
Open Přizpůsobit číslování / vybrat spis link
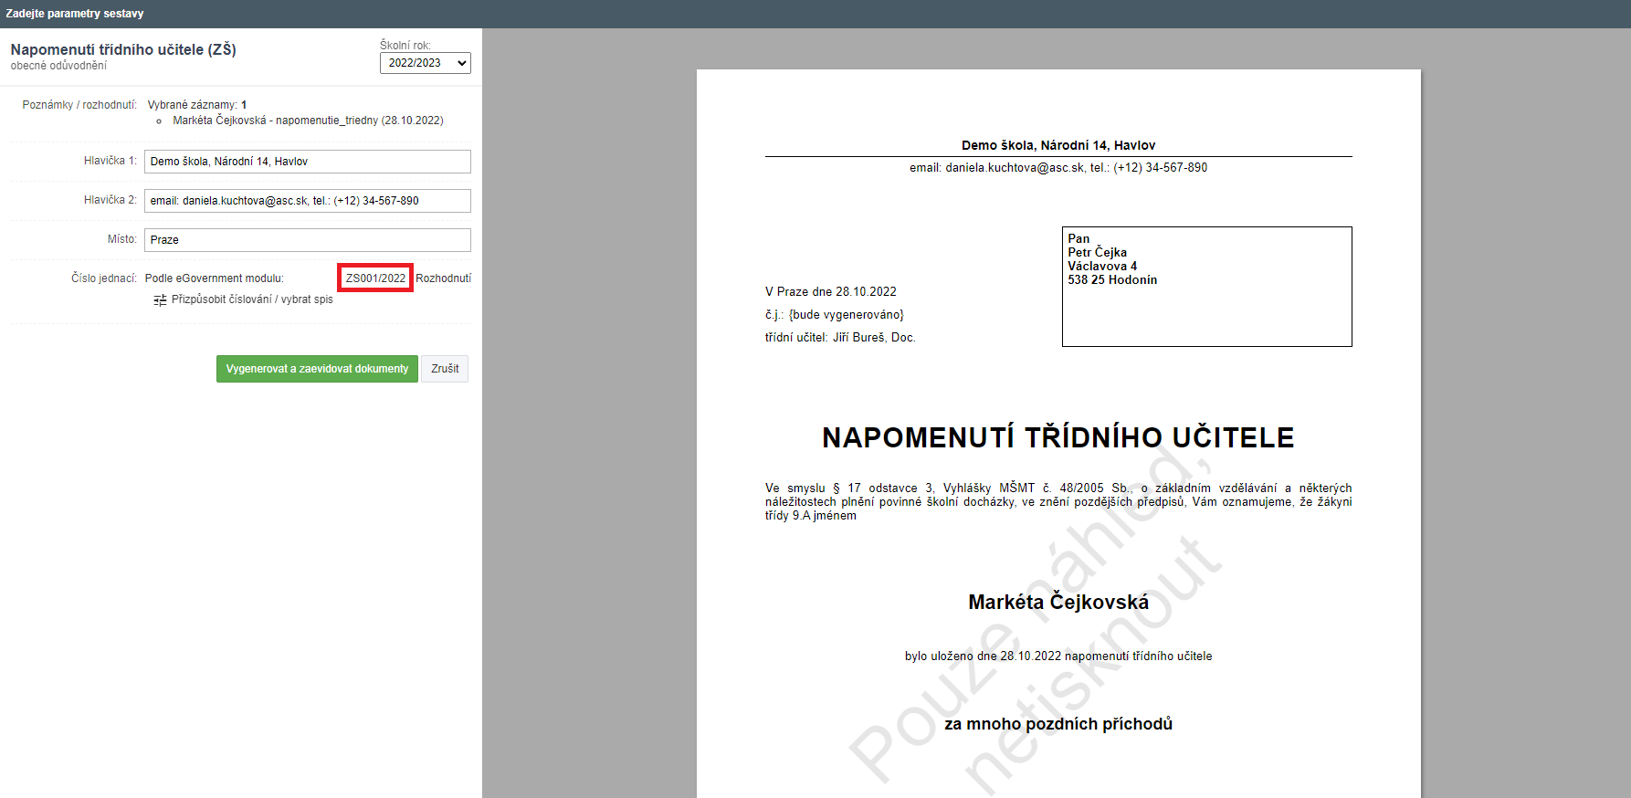[252, 299]
